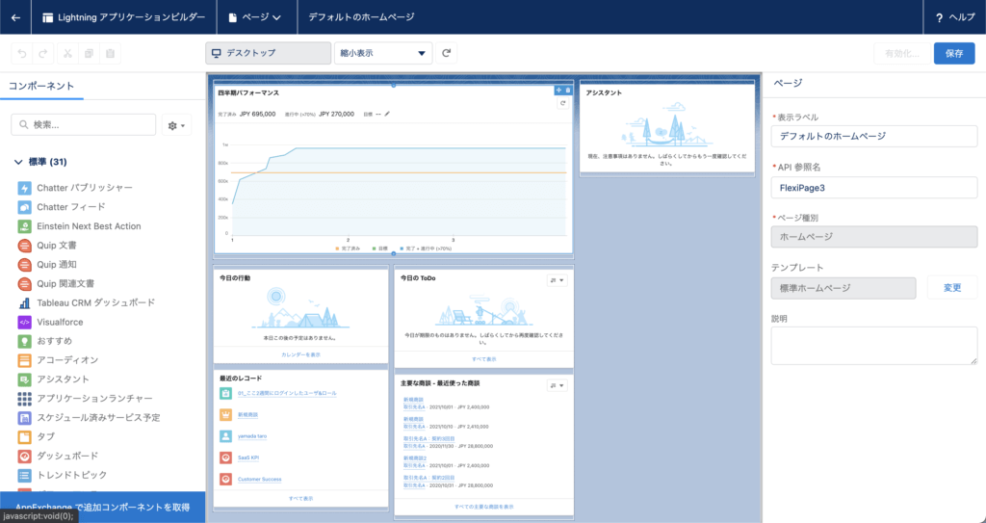Collapse the 標準 (31) components section
Viewport: 986px width, 523px height.
[19, 162]
